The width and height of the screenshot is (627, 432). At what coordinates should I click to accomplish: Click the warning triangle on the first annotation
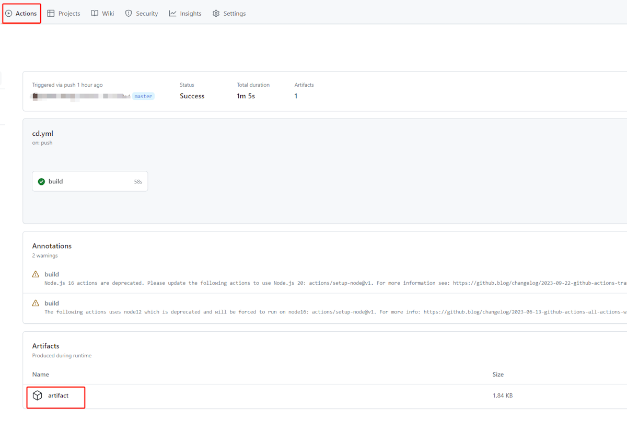(x=36, y=274)
